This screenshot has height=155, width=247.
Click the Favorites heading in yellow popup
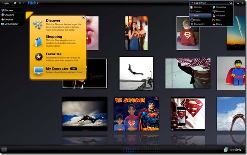54,54
